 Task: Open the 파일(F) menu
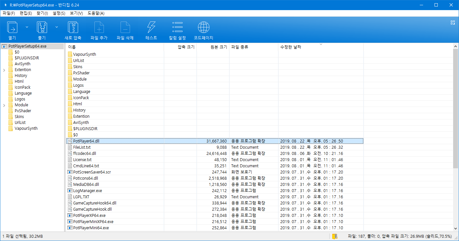pyautogui.click(x=9, y=13)
